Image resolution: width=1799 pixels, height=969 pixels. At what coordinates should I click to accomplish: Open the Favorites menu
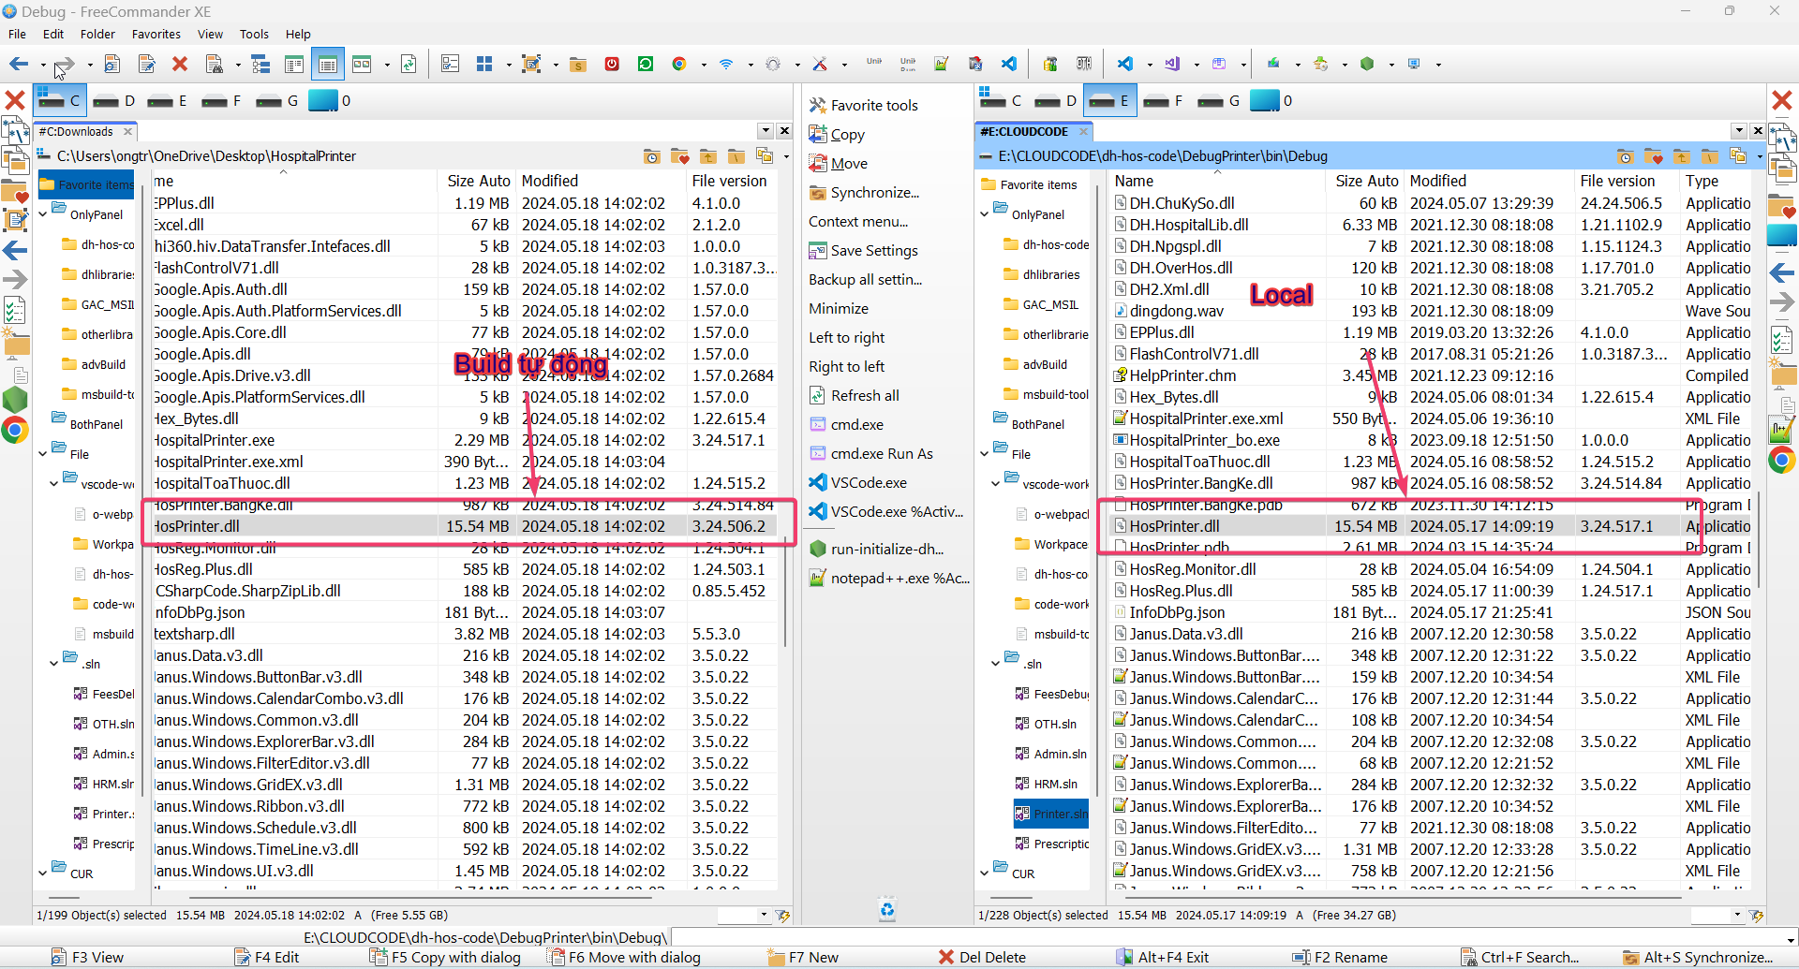(x=156, y=34)
